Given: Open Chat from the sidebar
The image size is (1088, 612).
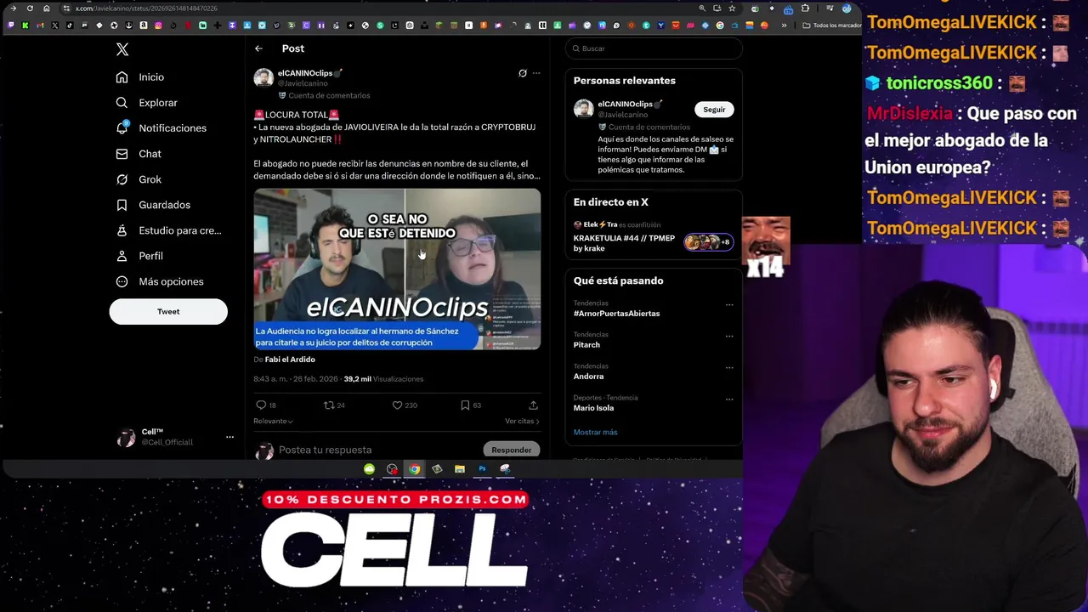Looking at the screenshot, I should point(139,154).
